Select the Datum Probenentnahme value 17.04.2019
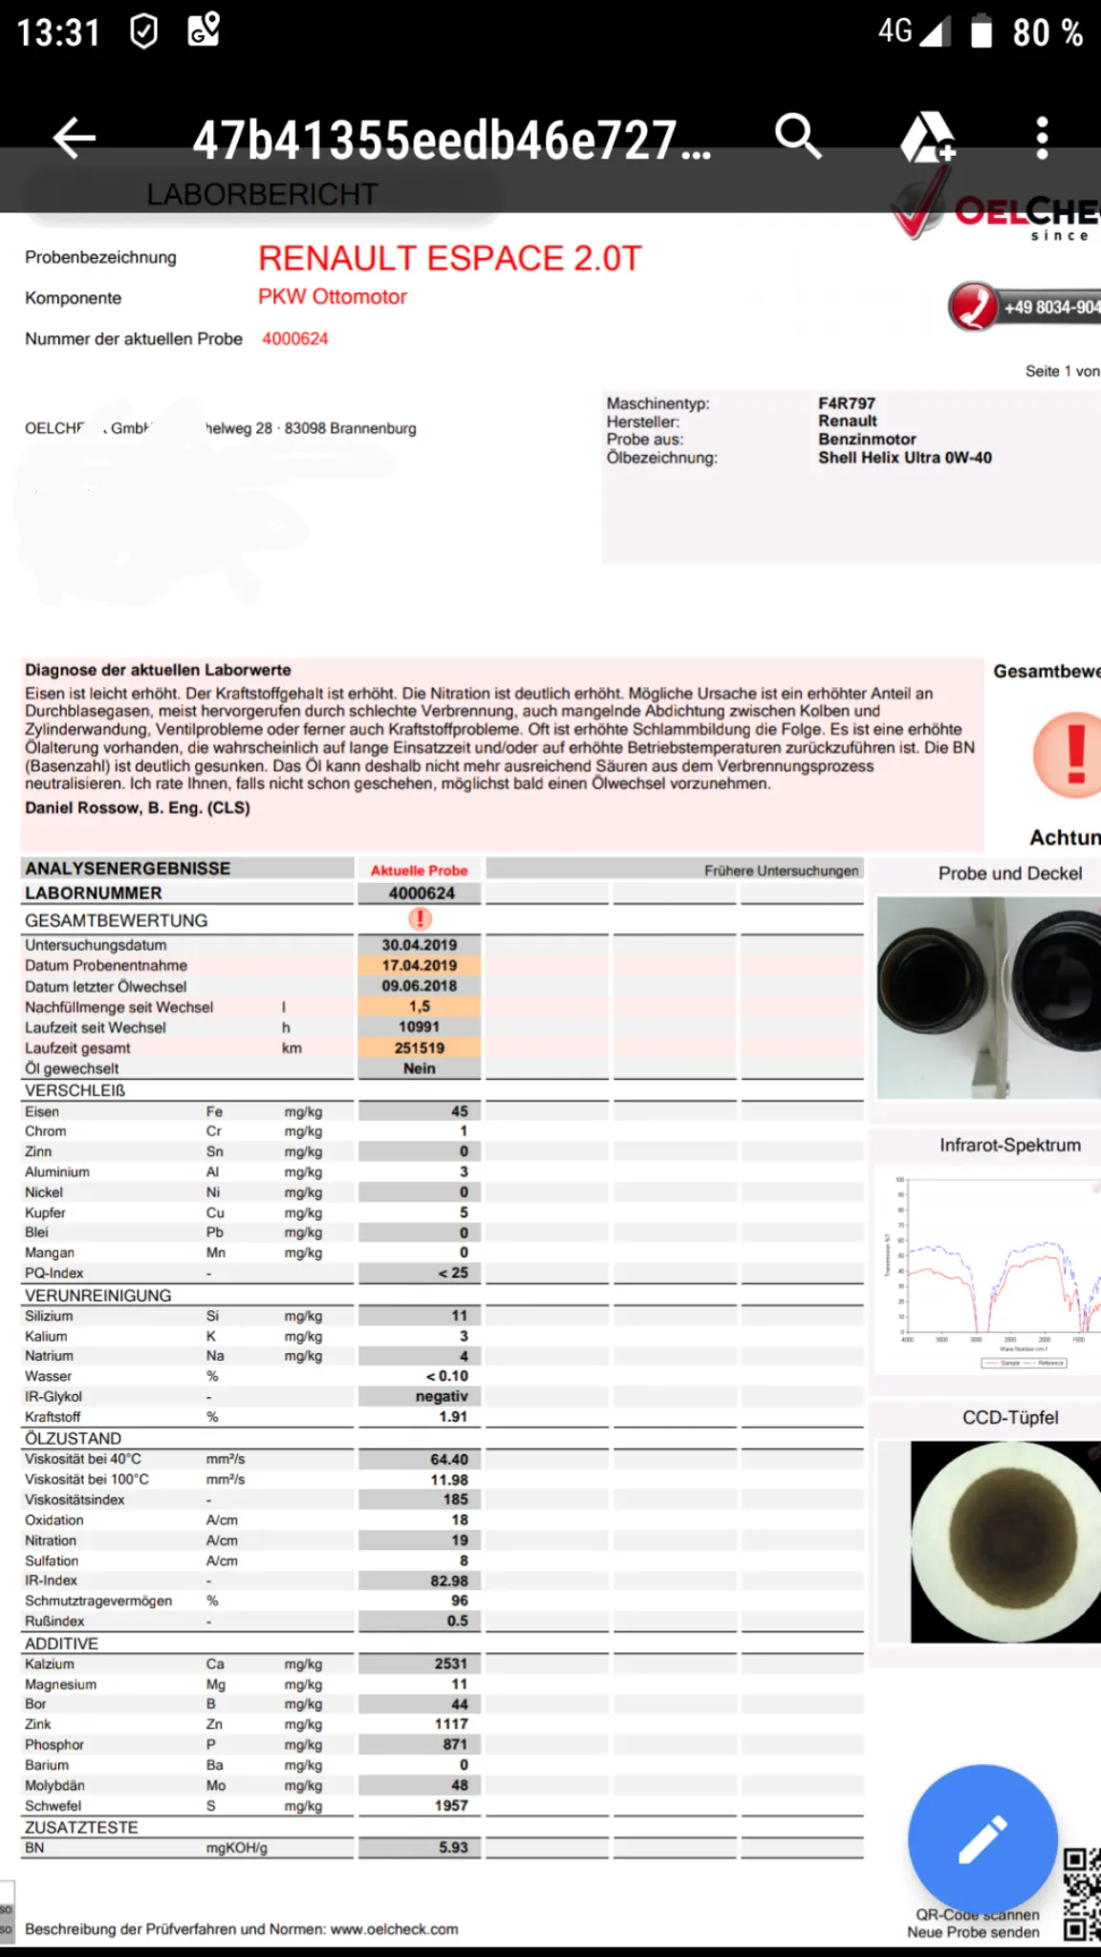Viewport: 1101px width, 1957px height. pyautogui.click(x=420, y=965)
